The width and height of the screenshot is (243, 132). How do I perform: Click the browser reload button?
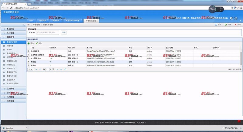click(11, 8)
